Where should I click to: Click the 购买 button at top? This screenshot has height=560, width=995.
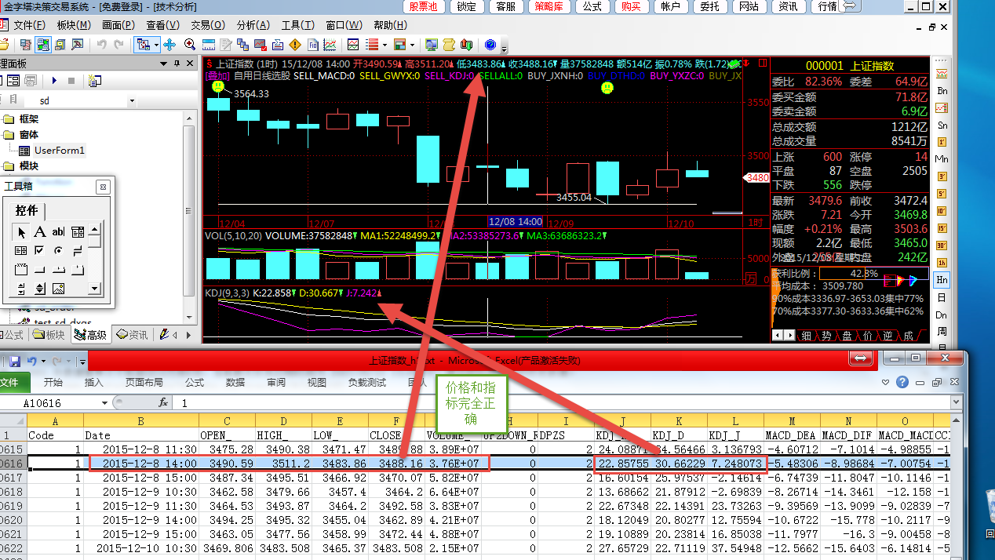pyautogui.click(x=630, y=6)
